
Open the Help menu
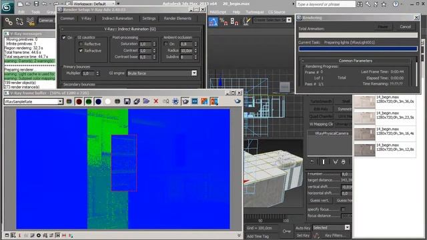236,12
